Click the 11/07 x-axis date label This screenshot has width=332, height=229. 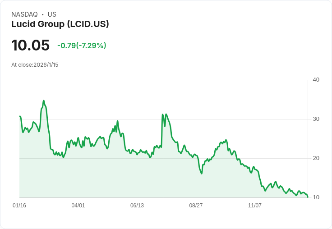pyautogui.click(x=255, y=205)
